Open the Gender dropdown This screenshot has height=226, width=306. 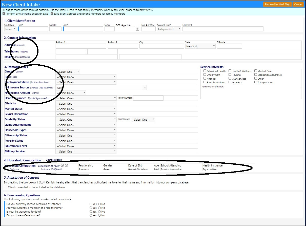coord(68,72)
